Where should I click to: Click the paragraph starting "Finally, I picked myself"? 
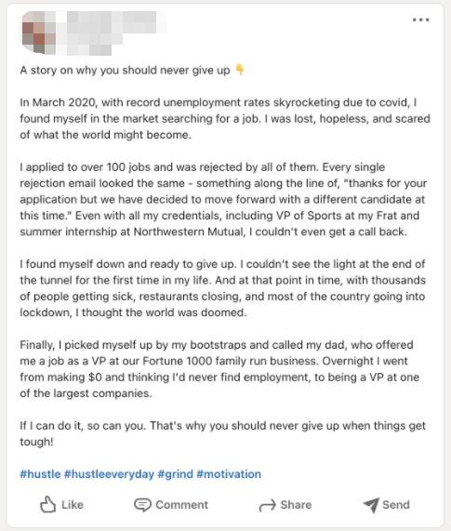click(219, 369)
